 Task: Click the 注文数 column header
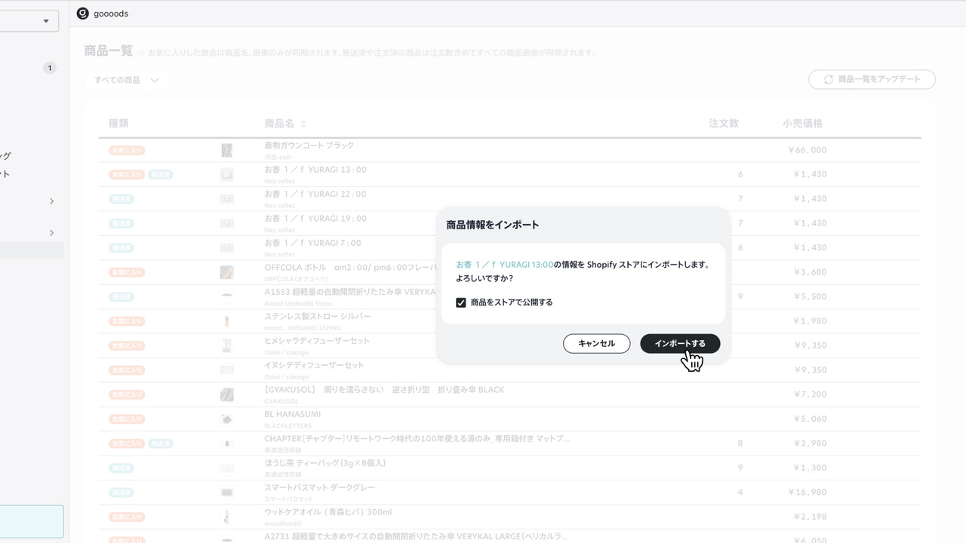(724, 123)
